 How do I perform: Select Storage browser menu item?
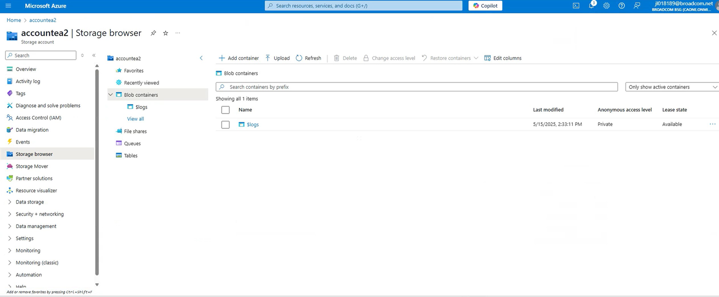pyautogui.click(x=47, y=154)
